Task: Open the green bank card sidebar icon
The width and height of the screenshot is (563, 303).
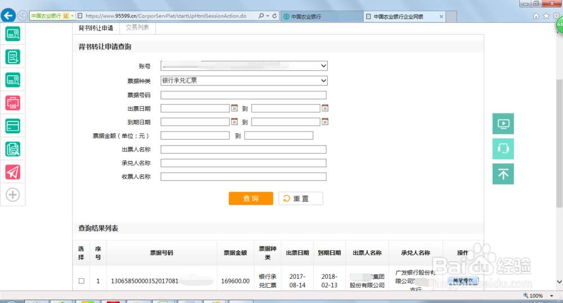Action: coord(13,126)
